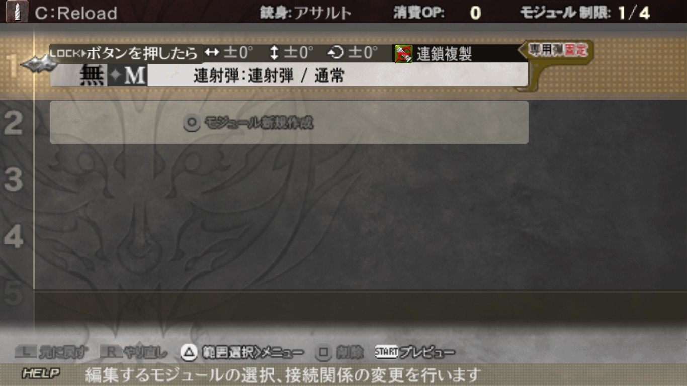Toggle the 専用弾固定 tag
The height and width of the screenshot is (386, 687).
coord(557,50)
